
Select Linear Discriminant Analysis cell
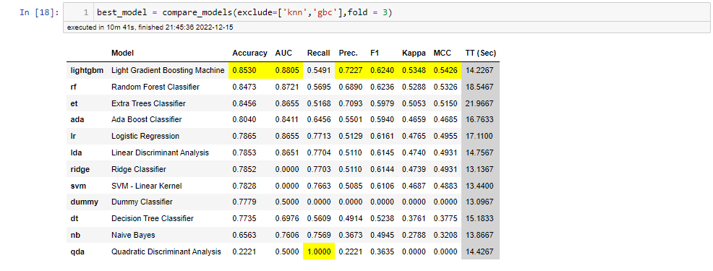[160, 152]
